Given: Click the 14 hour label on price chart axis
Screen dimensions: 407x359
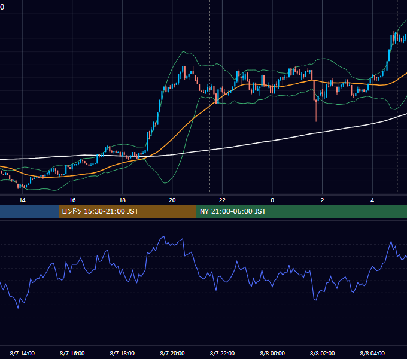Looking at the screenshot, I should (22, 200).
